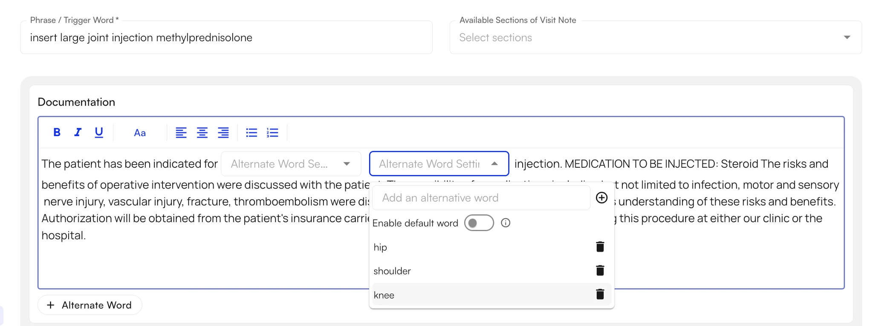Insert a numbered list
The height and width of the screenshot is (326, 873).
(272, 133)
